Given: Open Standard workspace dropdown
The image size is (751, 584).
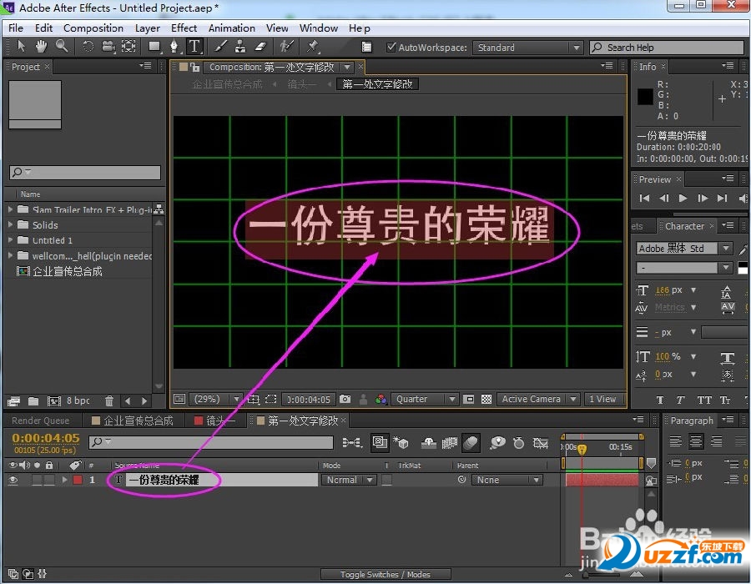Looking at the screenshot, I should [x=527, y=48].
